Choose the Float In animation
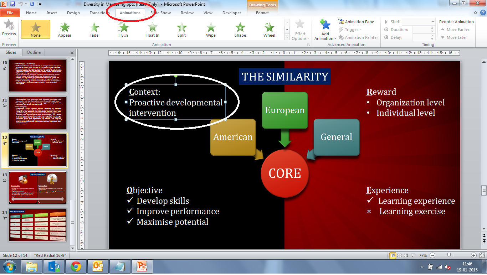This screenshot has height=275, width=487. (152, 29)
